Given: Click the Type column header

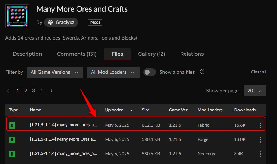Looking at the screenshot, I should (x=13, y=110).
